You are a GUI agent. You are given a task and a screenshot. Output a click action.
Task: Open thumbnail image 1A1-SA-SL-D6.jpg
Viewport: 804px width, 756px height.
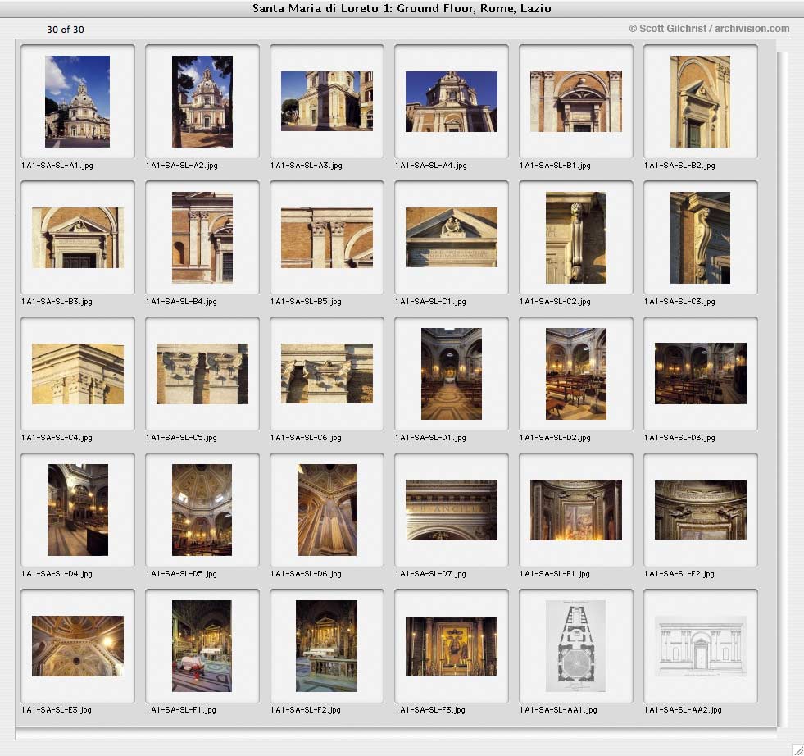pyautogui.click(x=327, y=510)
